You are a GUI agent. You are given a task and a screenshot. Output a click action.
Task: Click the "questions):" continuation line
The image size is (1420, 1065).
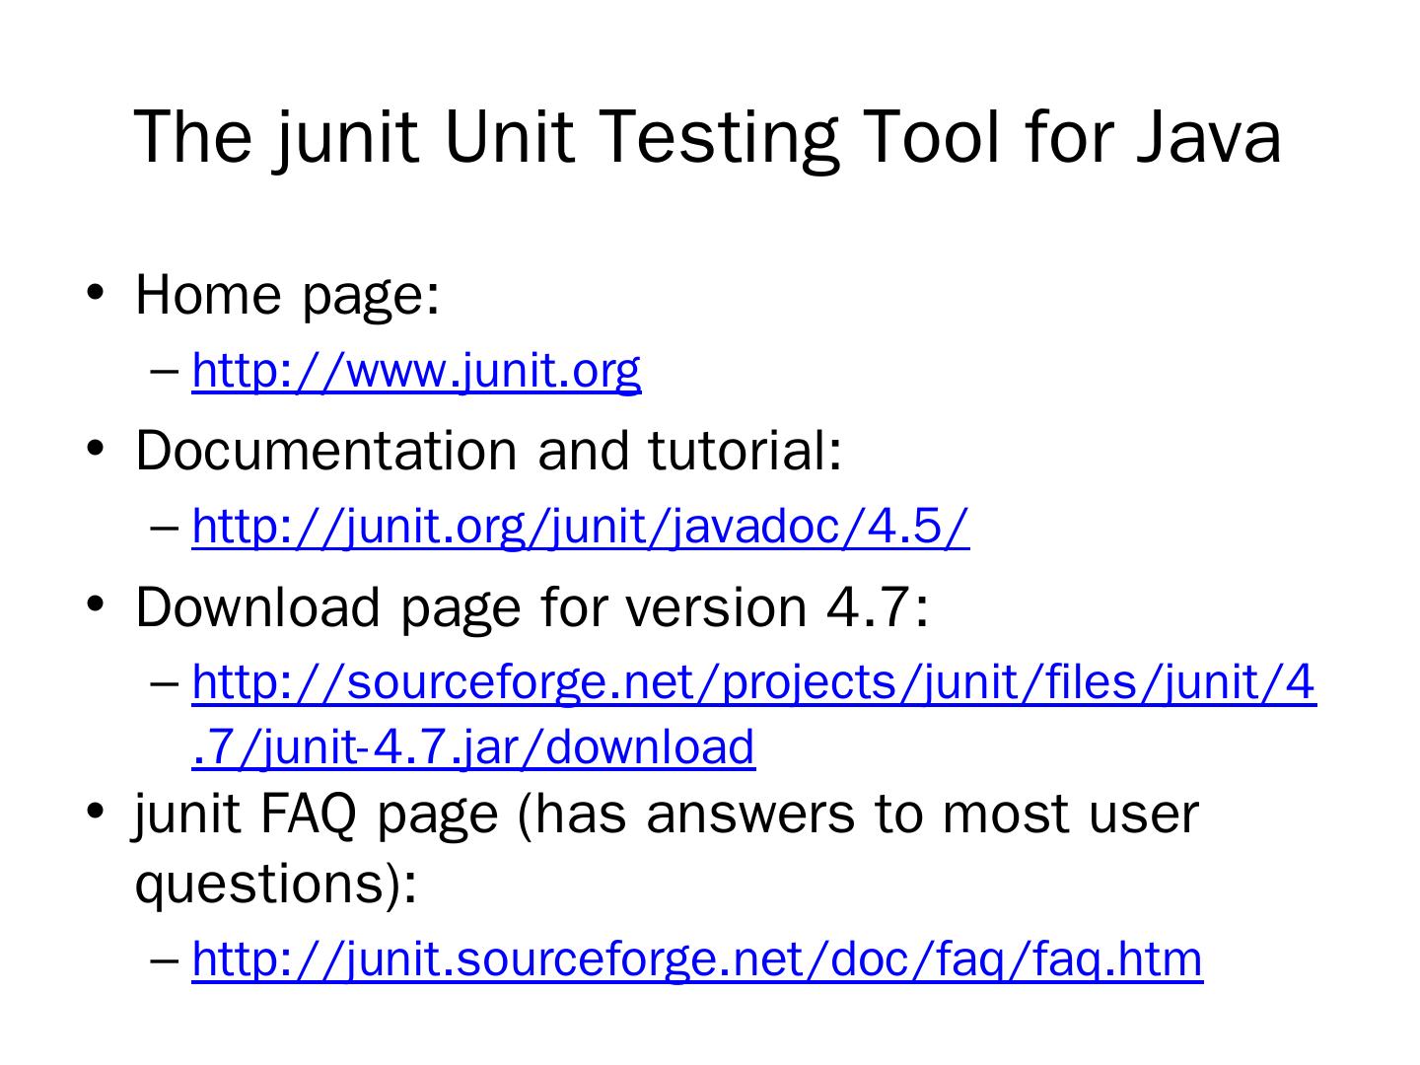click(276, 882)
